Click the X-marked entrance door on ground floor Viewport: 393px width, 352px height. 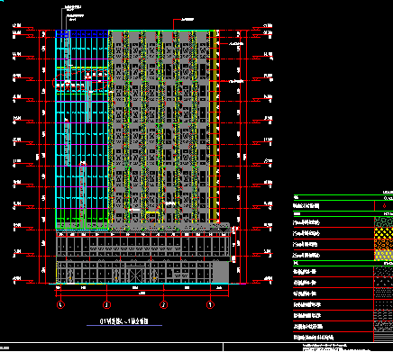(x=135, y=275)
